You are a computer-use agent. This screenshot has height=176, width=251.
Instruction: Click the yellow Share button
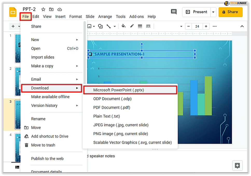(231, 12)
